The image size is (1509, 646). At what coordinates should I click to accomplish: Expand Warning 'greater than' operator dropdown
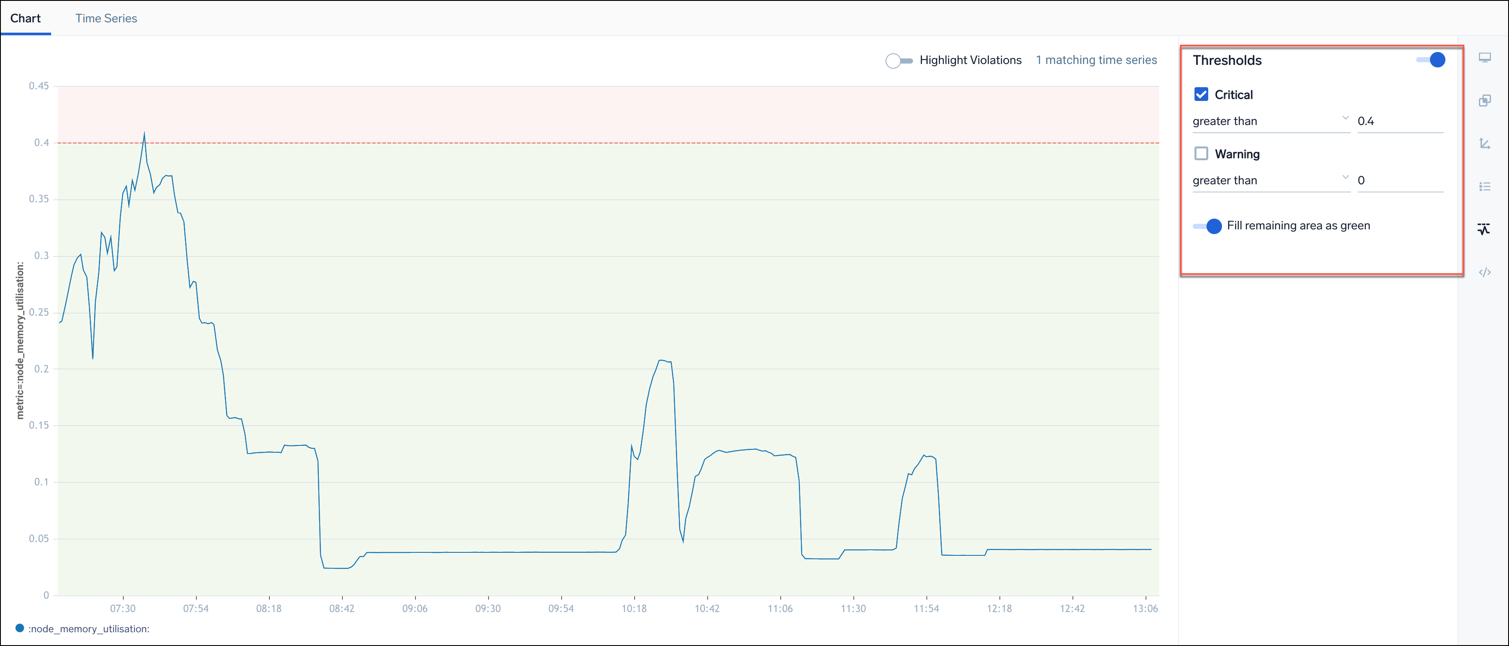(x=1270, y=180)
